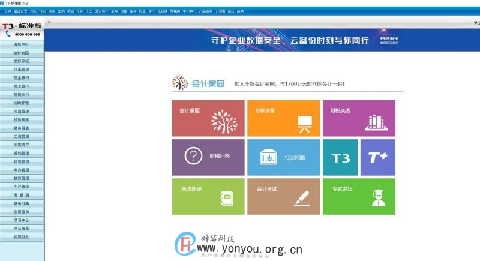Click the 畅捷服宝 logo in the banner
Image resolution: width=480 pixels, height=261 pixels.
click(389, 40)
